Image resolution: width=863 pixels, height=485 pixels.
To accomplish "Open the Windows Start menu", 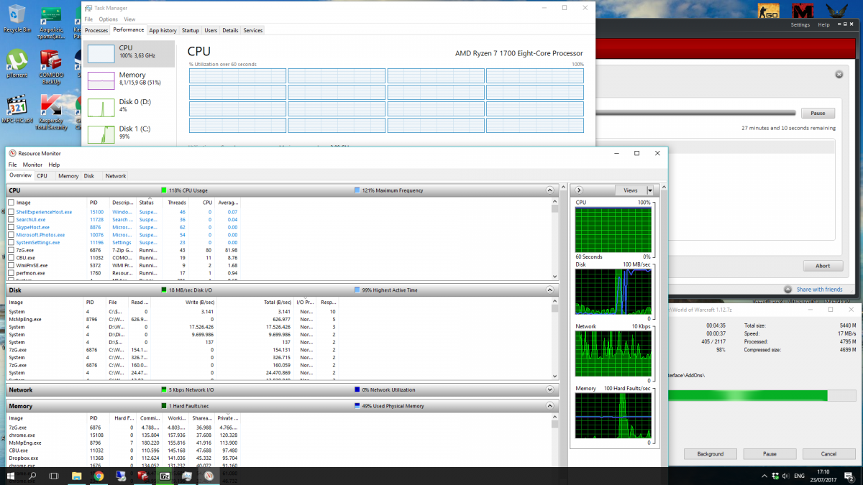I will coord(12,476).
